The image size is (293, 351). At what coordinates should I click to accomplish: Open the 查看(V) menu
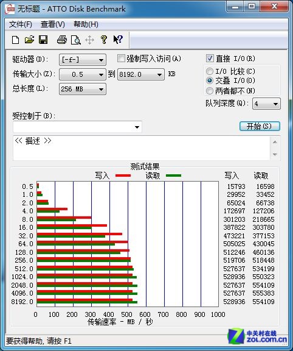[x=53, y=24]
